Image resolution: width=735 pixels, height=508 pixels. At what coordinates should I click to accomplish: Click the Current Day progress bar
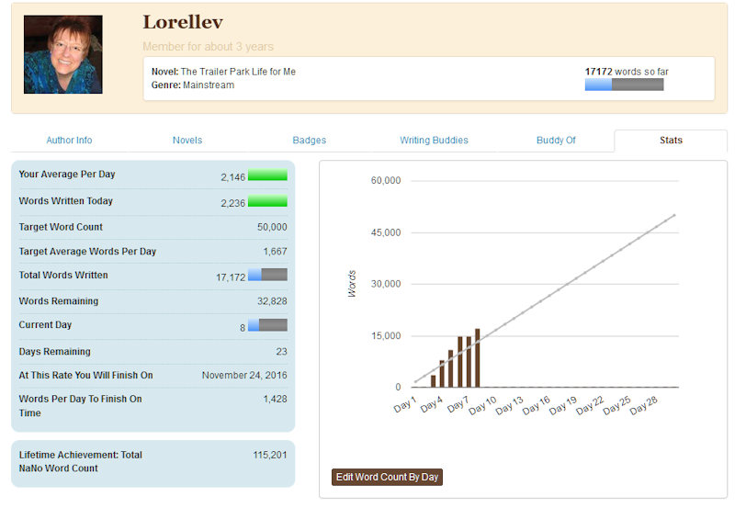[267, 325]
